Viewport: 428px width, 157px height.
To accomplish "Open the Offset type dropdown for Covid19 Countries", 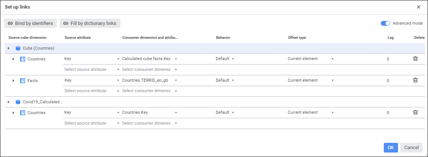I will click(332, 113).
